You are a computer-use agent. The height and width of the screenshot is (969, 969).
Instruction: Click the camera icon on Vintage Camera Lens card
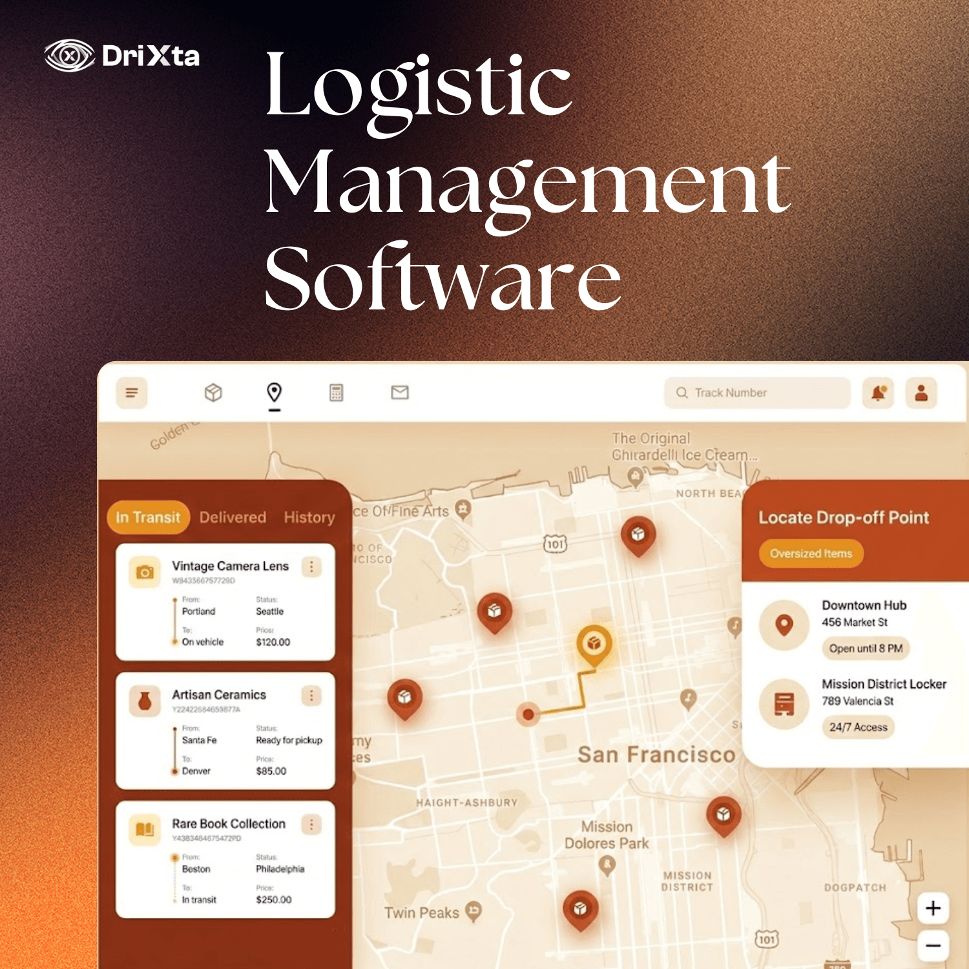[x=145, y=572]
